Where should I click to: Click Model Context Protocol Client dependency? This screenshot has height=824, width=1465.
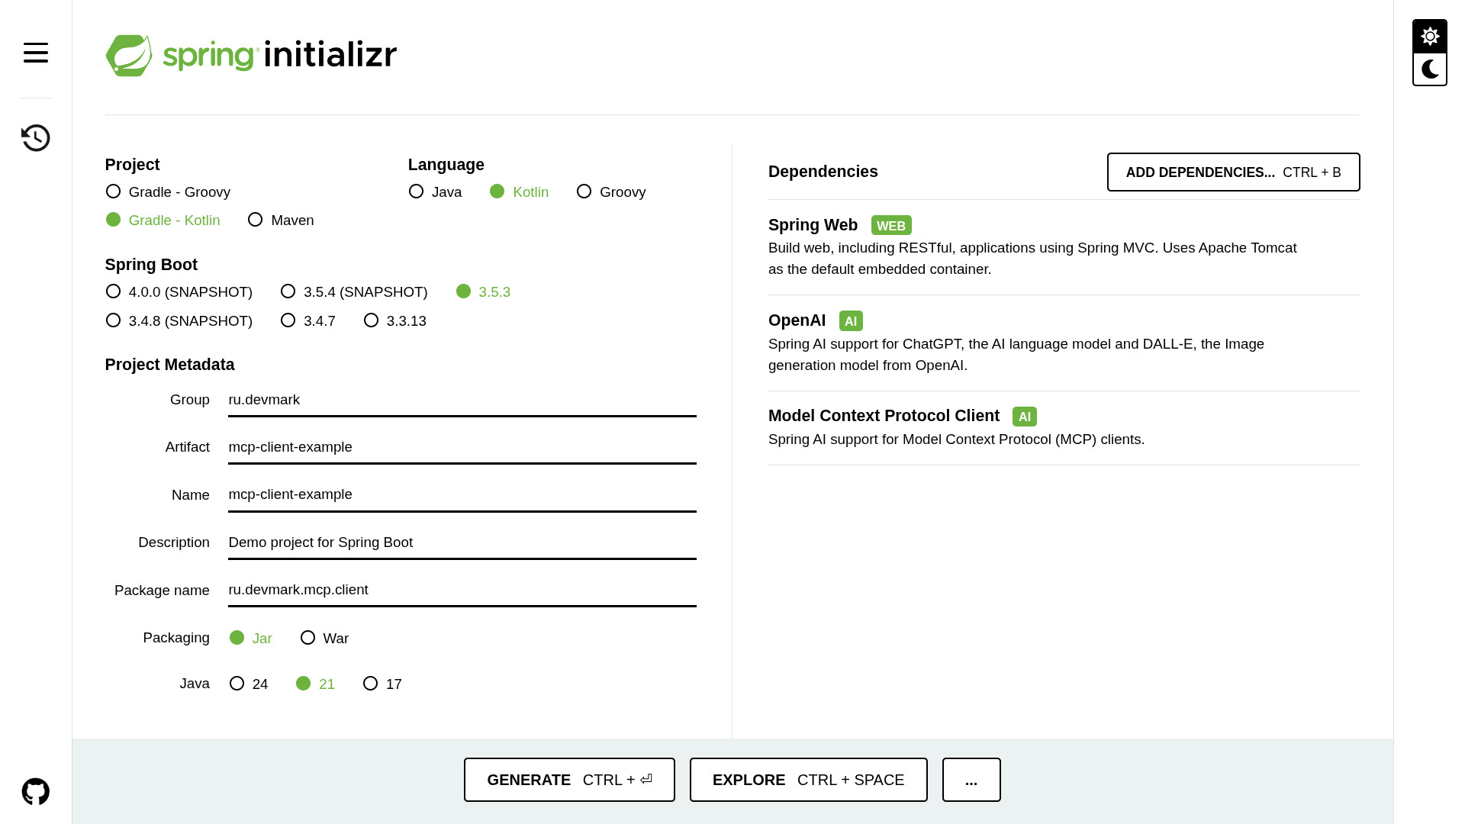click(x=1064, y=428)
